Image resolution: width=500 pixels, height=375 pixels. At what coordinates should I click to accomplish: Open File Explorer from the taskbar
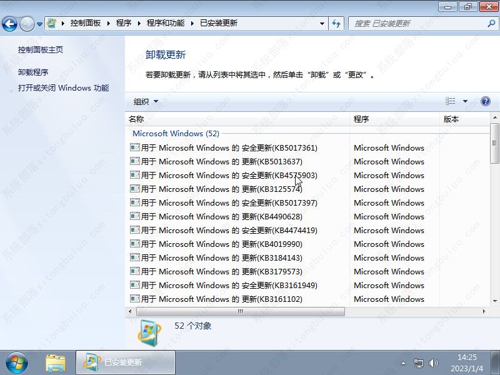56,362
